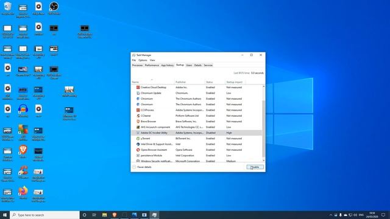Viewport: 390px width, 219px height.
Task: Click the 'Intel Corporation' publisher cell
Action: tap(185, 156)
